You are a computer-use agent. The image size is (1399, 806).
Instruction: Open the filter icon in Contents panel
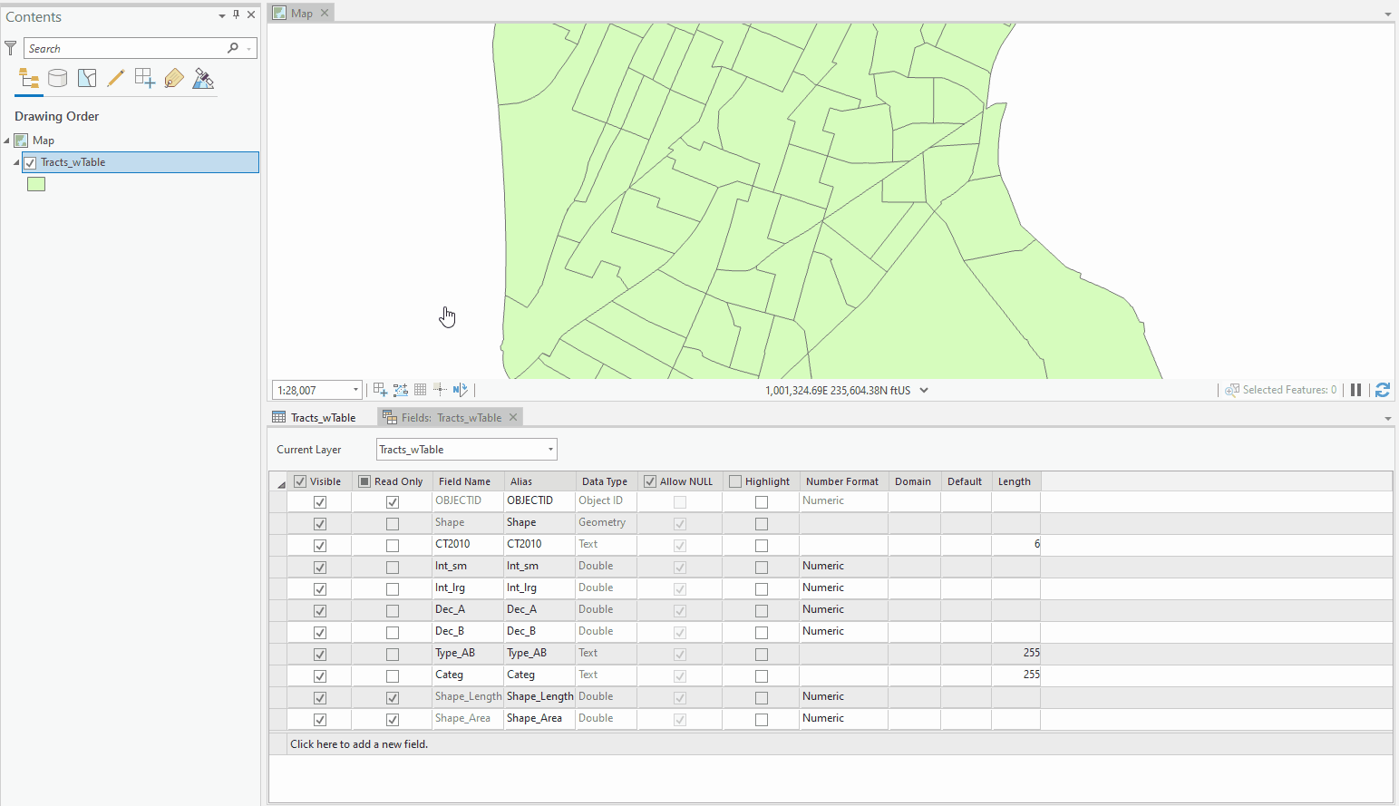click(x=10, y=47)
